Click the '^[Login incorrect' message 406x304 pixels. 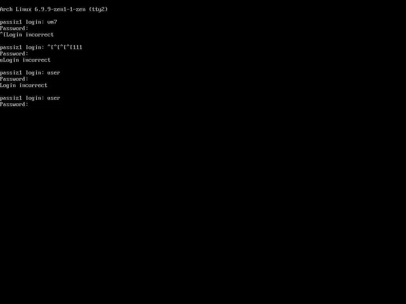[x=27, y=35]
